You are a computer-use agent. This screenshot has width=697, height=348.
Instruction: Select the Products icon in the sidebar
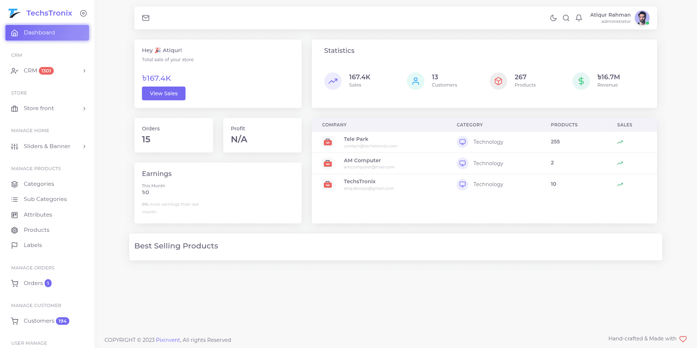click(x=15, y=230)
